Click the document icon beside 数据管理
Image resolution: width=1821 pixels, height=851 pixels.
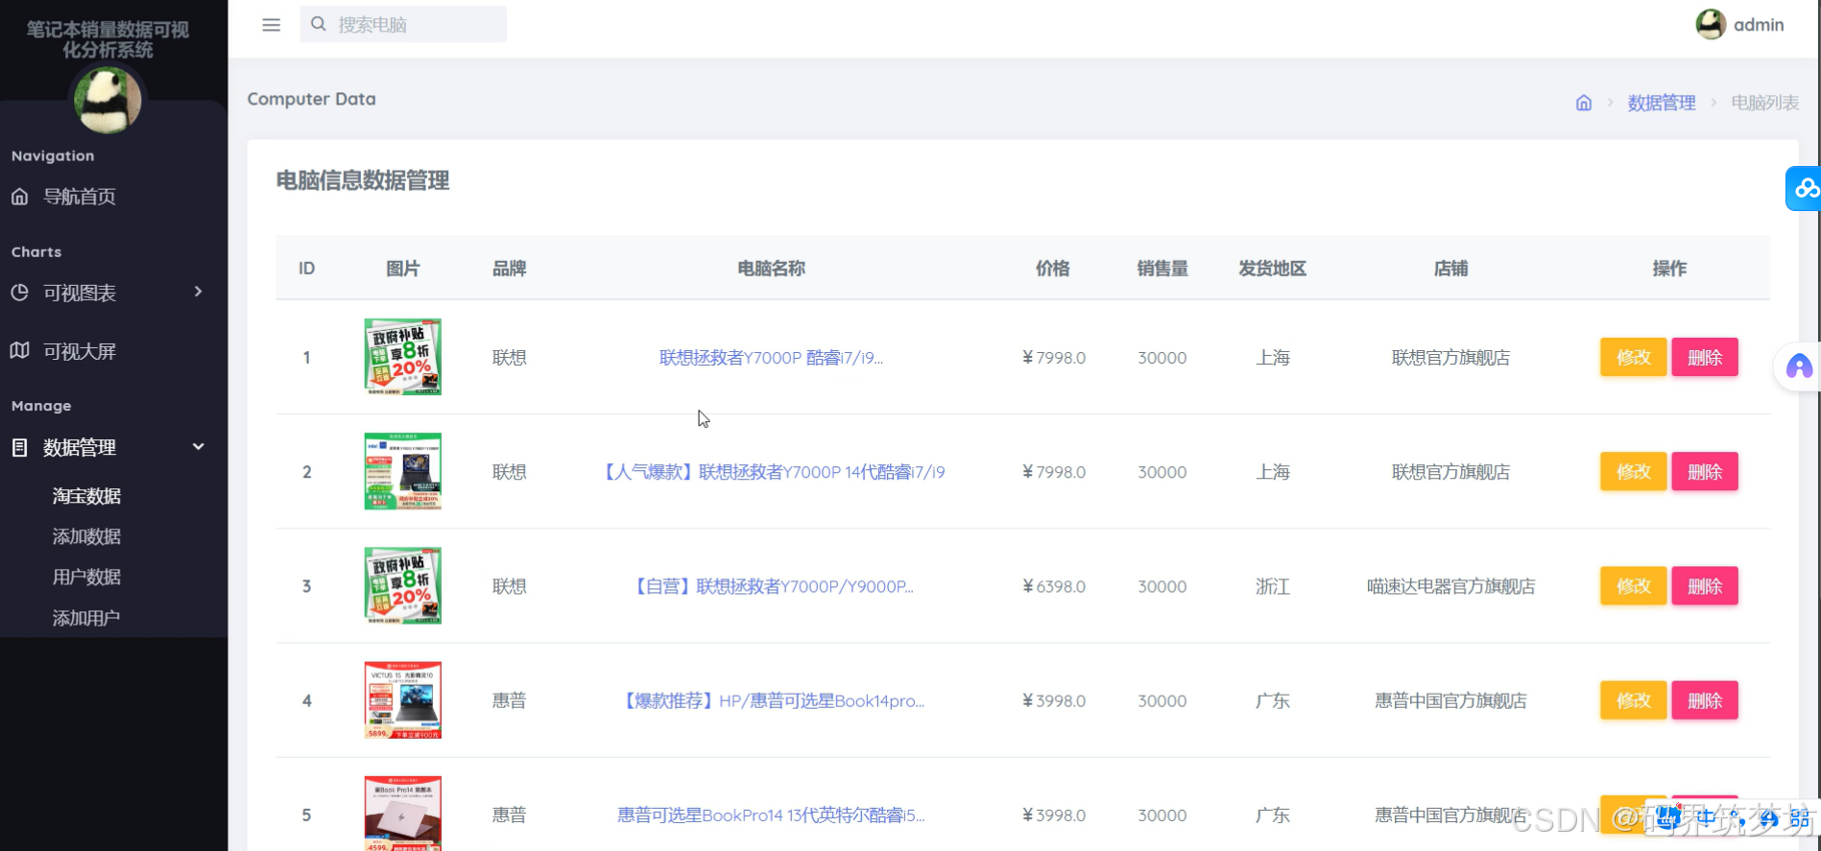click(20, 447)
